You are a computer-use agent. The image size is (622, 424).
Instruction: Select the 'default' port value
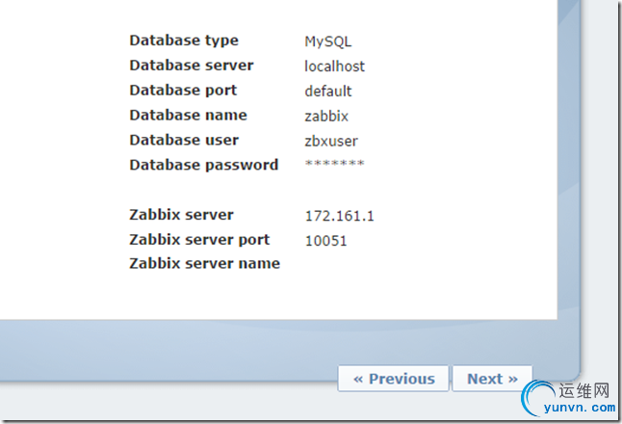pos(328,92)
